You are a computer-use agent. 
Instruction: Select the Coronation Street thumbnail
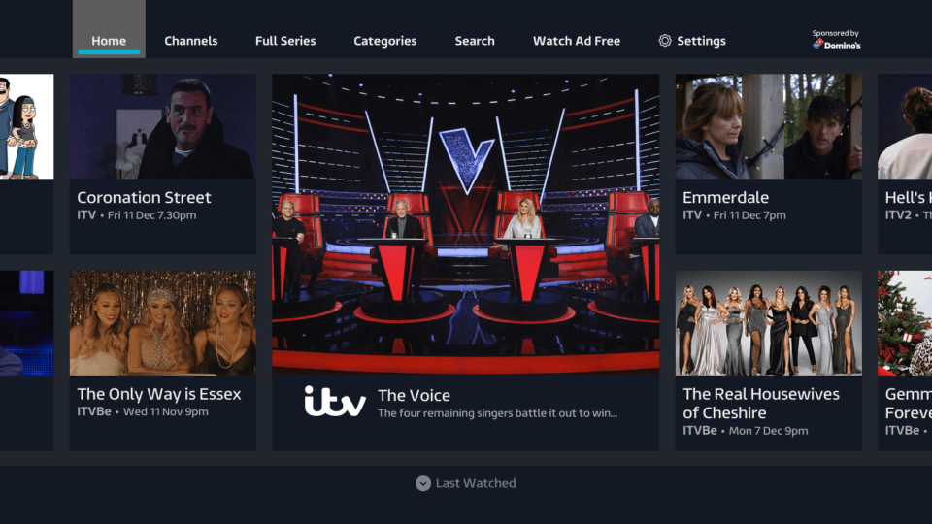pos(163,126)
